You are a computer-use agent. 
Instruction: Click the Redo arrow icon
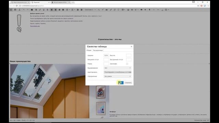click(x=27, y=10)
